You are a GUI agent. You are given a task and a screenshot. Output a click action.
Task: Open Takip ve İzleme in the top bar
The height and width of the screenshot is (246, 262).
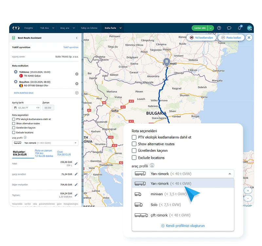[89, 28]
